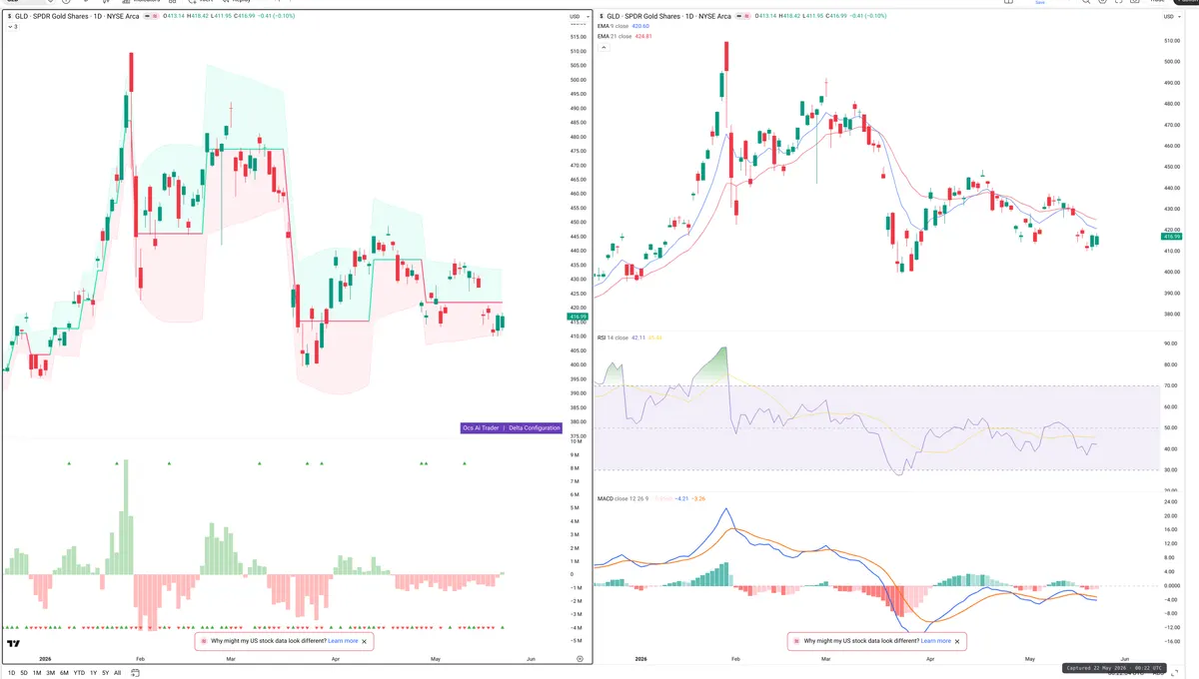Viewport: 1199px width, 679px height.
Task: Click the 416.99 price label on right chart
Action: pos(1173,237)
